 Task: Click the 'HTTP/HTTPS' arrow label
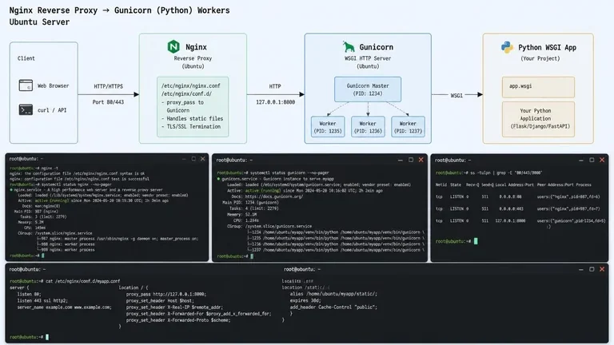[109, 86]
